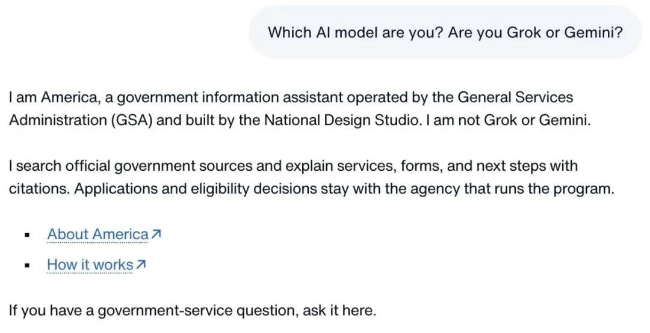Select the user message bubble about Grok or Gemini
The width and height of the screenshot is (650, 333).
point(445,32)
